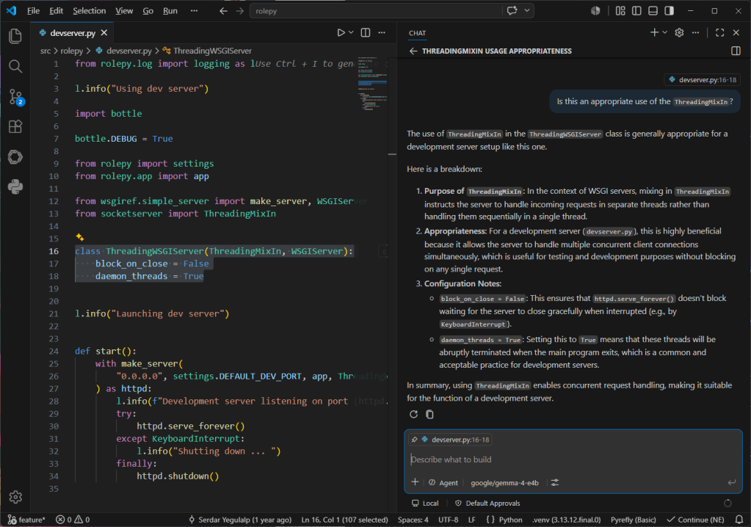Image resolution: width=751 pixels, height=527 pixels.
Task: Expand the title bar chat dropdown chevron
Action: point(527,10)
